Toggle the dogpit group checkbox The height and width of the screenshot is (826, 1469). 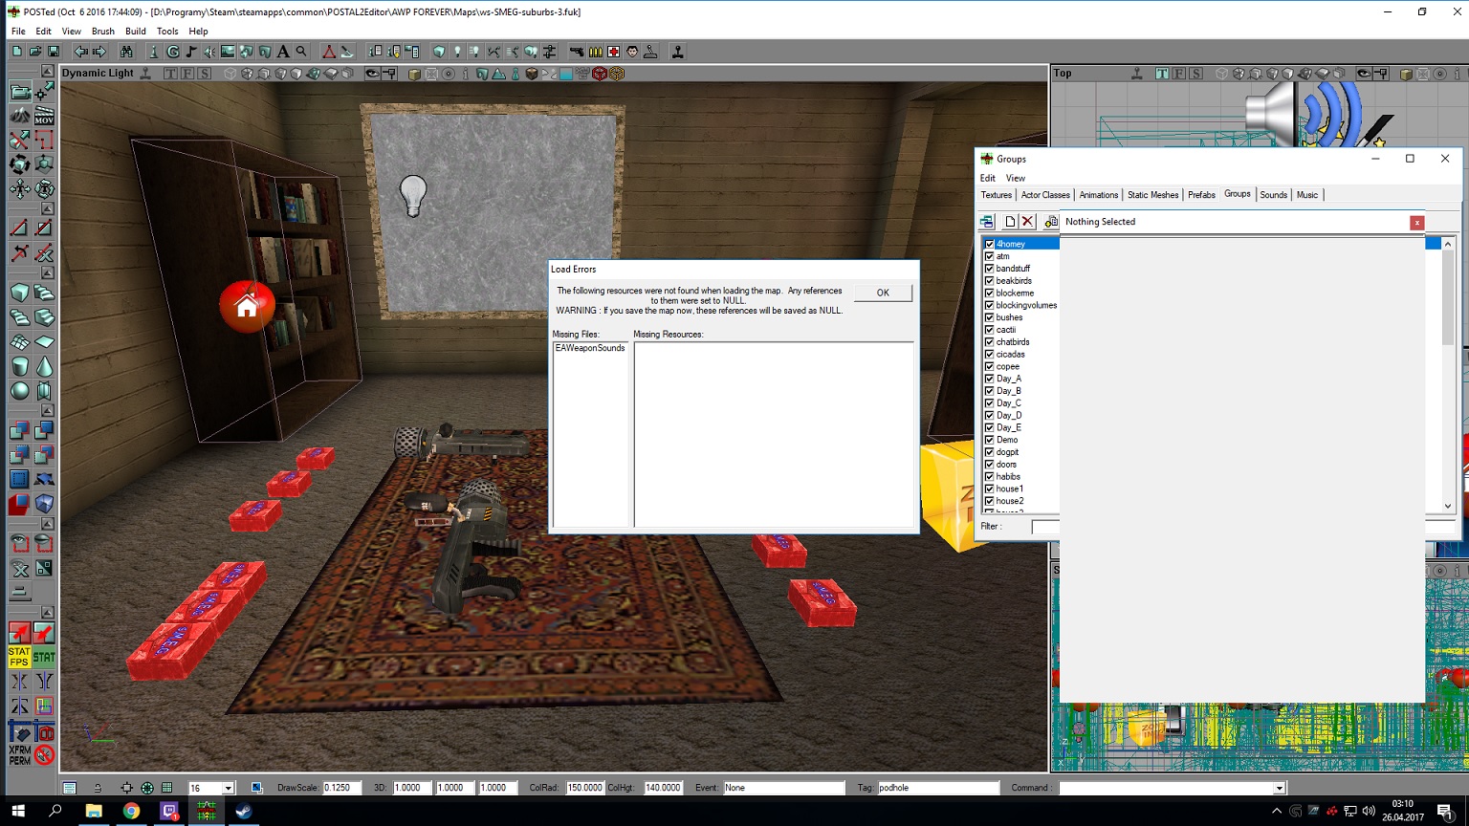(x=990, y=452)
